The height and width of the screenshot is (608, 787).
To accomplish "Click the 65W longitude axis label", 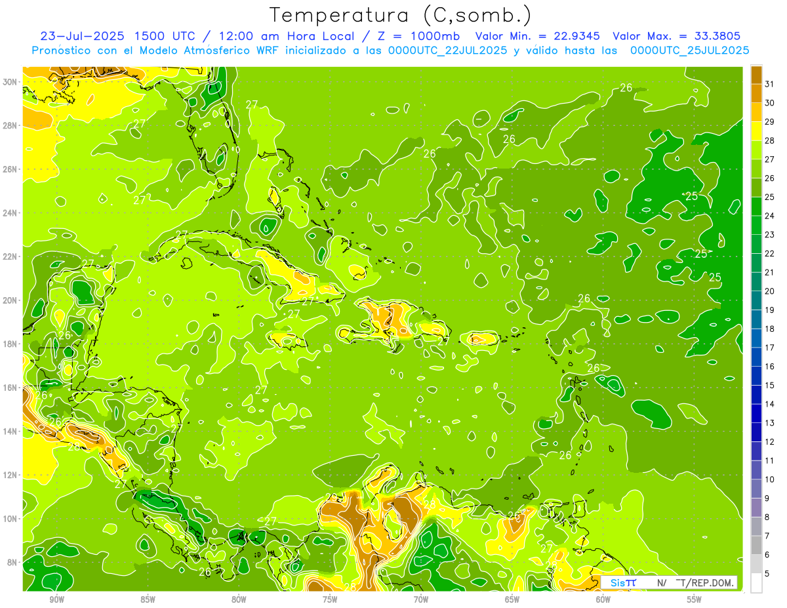I will coord(512,599).
